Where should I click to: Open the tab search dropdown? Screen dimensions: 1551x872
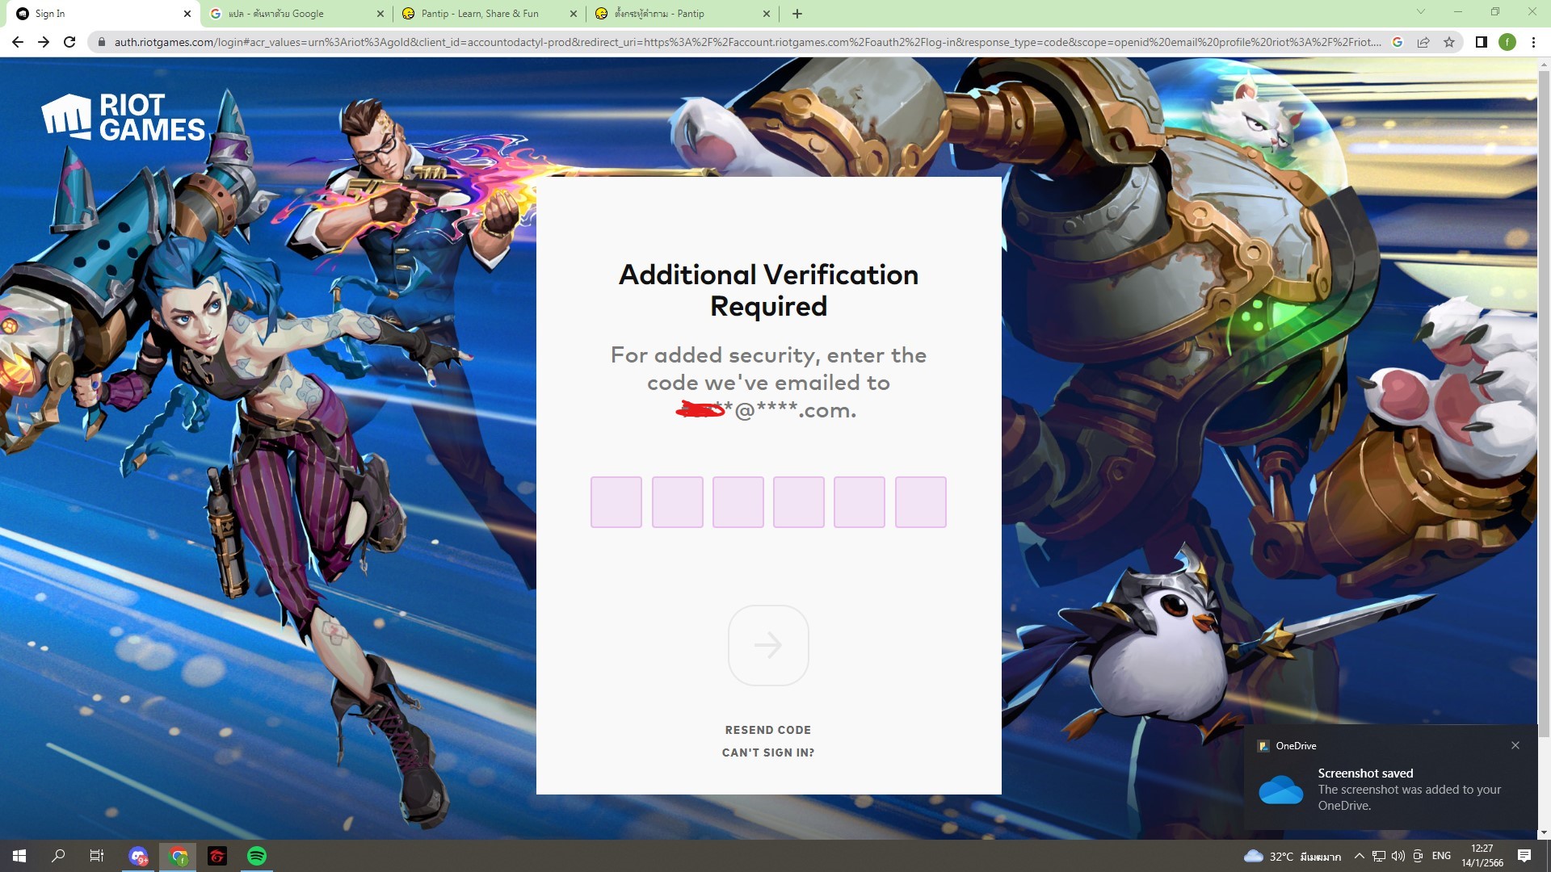(1421, 12)
